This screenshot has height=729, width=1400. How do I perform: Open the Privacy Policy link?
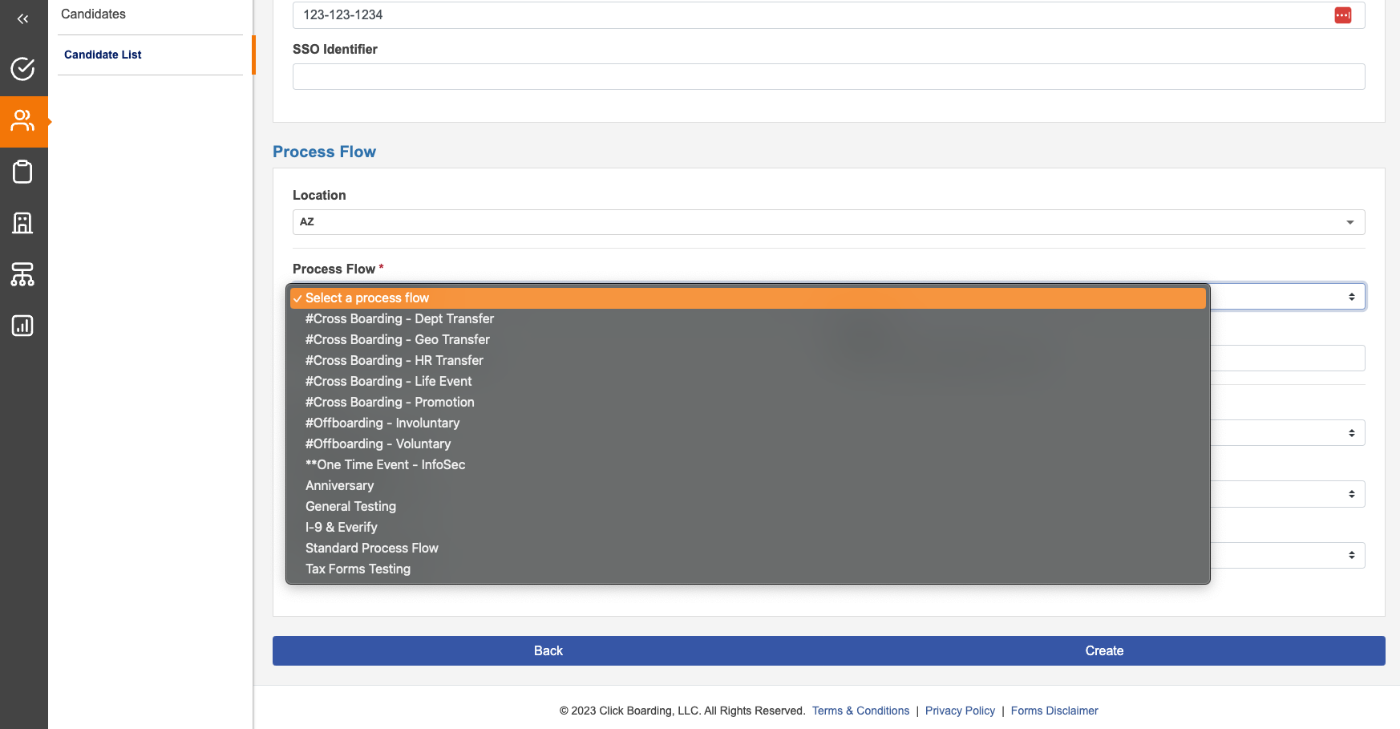(x=959, y=711)
